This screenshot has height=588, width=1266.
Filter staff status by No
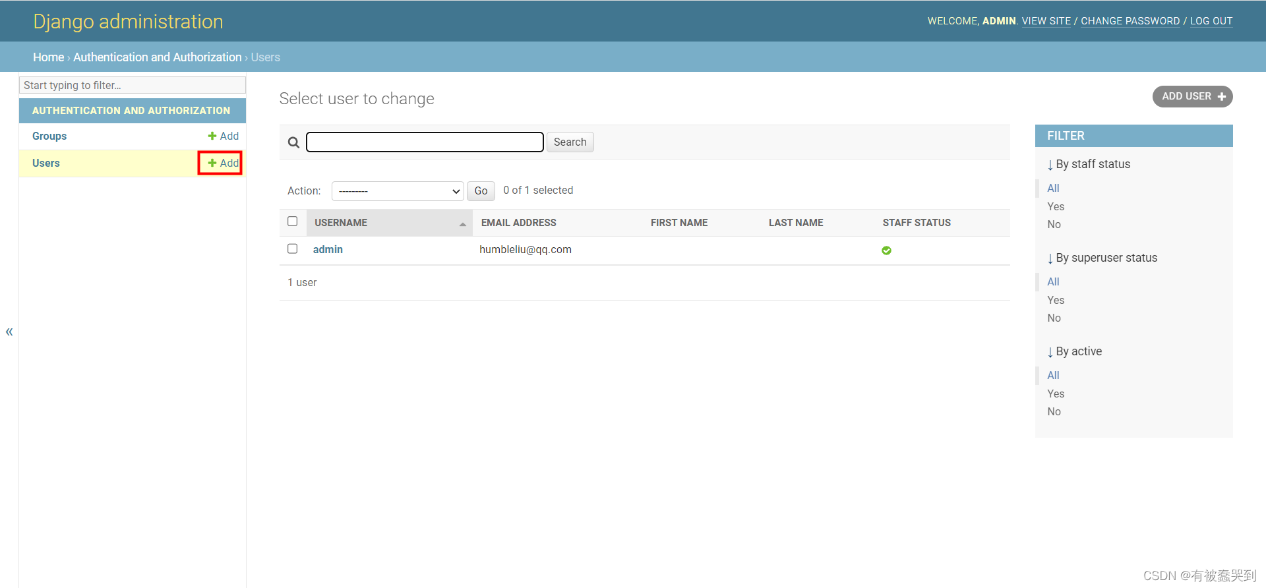[1054, 225]
